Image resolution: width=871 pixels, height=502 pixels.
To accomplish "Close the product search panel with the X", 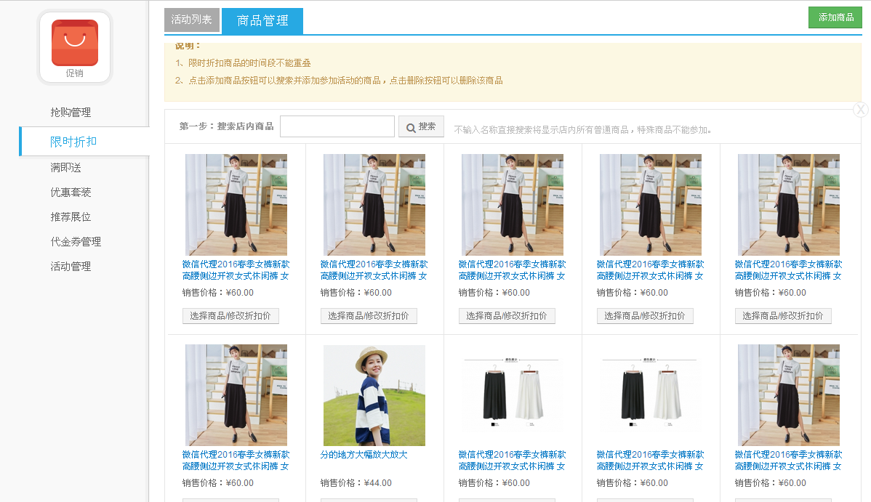I will pos(860,110).
